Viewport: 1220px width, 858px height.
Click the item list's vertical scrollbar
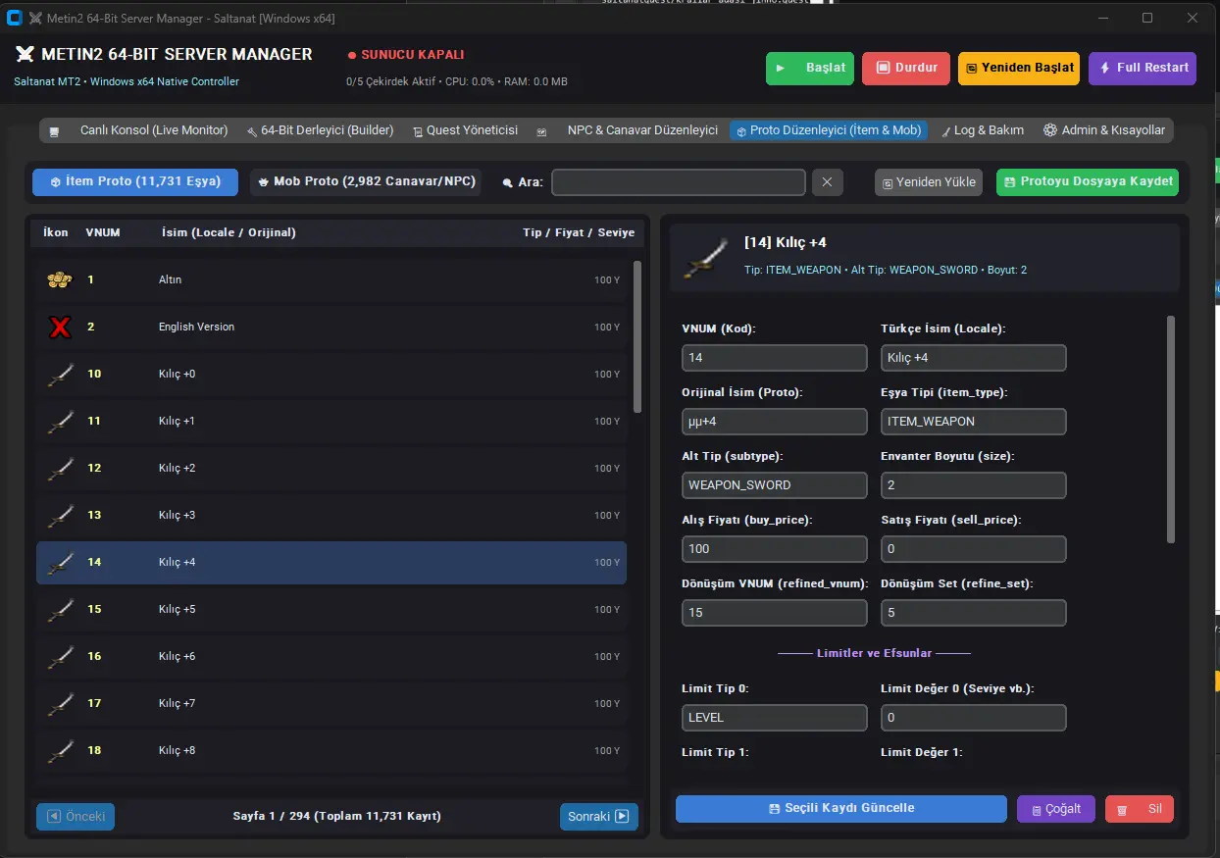click(x=638, y=336)
